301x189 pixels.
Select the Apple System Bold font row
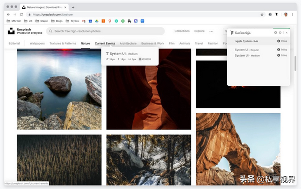click(259, 41)
